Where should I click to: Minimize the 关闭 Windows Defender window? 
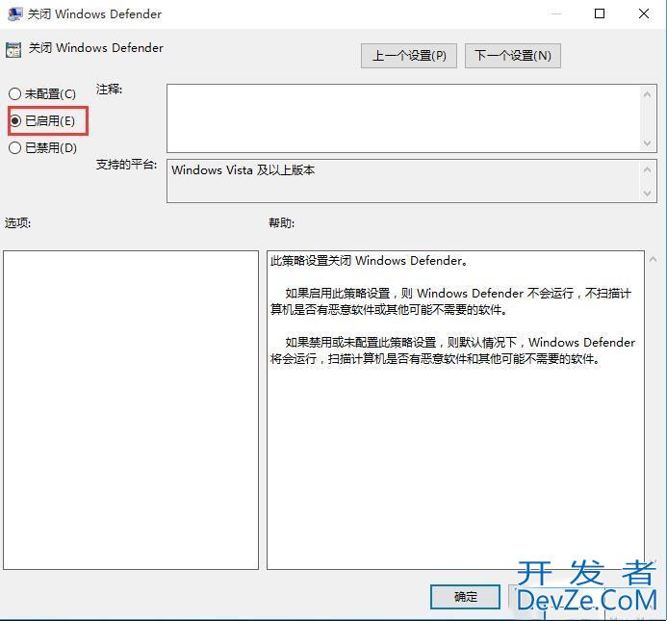pyautogui.click(x=556, y=13)
